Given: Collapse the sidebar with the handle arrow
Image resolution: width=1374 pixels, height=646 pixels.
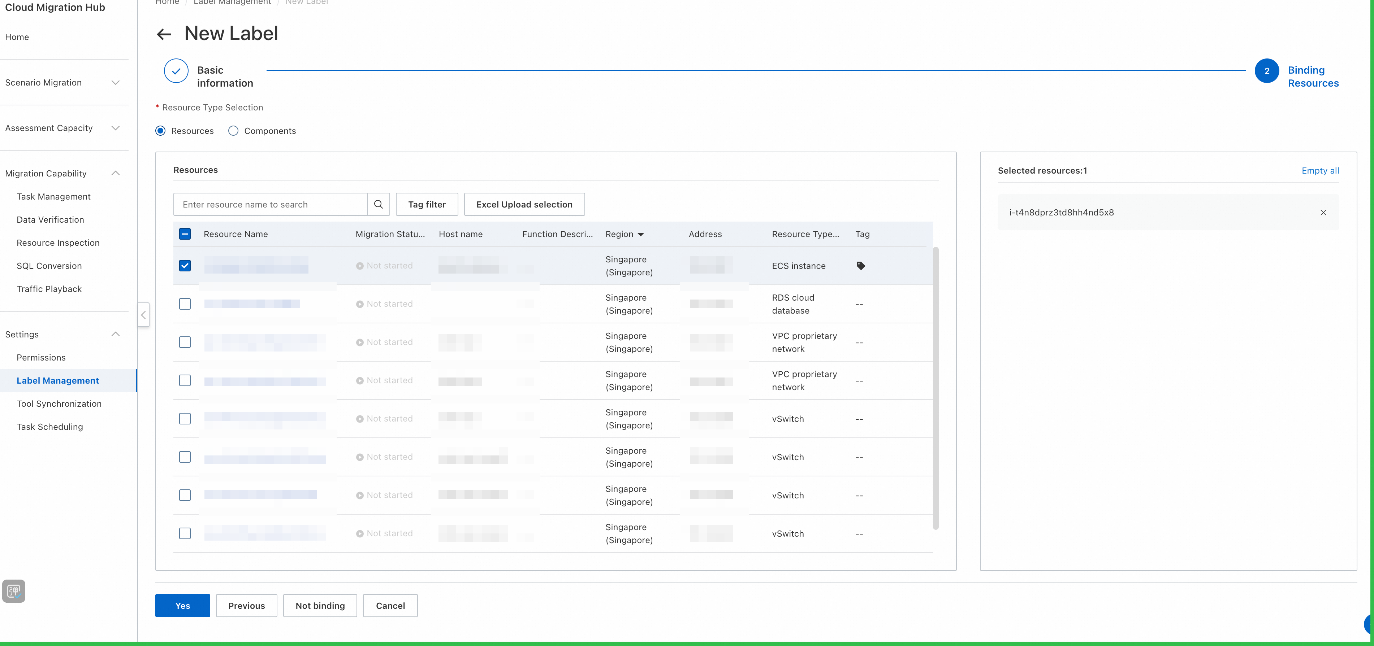Looking at the screenshot, I should pos(143,315).
